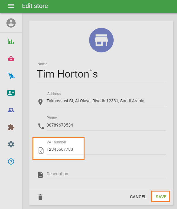177x209 pixels.
Task: Click the SAVE button
Action: pos(161,197)
